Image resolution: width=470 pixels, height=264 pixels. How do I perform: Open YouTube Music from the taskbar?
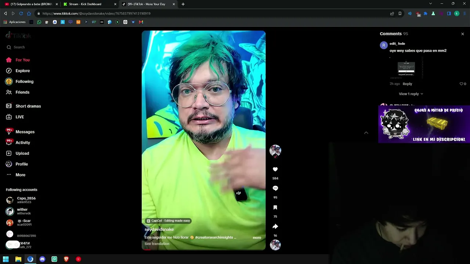pos(78,259)
